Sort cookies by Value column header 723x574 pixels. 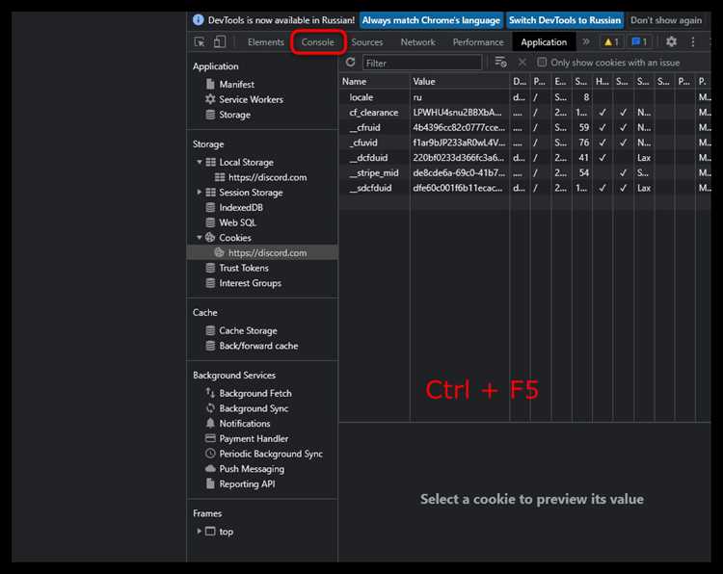coord(460,82)
